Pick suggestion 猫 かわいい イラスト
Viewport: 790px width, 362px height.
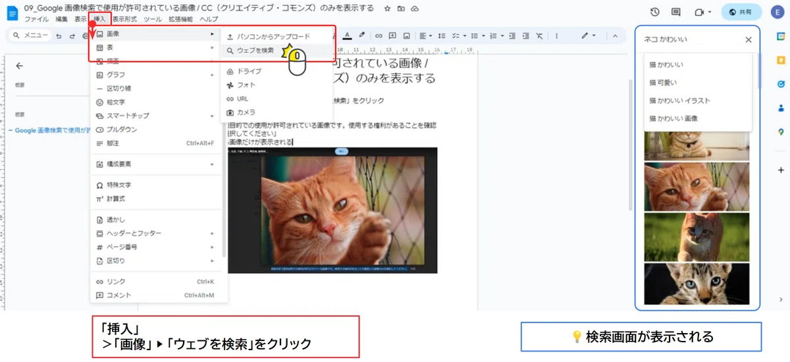coord(698,101)
